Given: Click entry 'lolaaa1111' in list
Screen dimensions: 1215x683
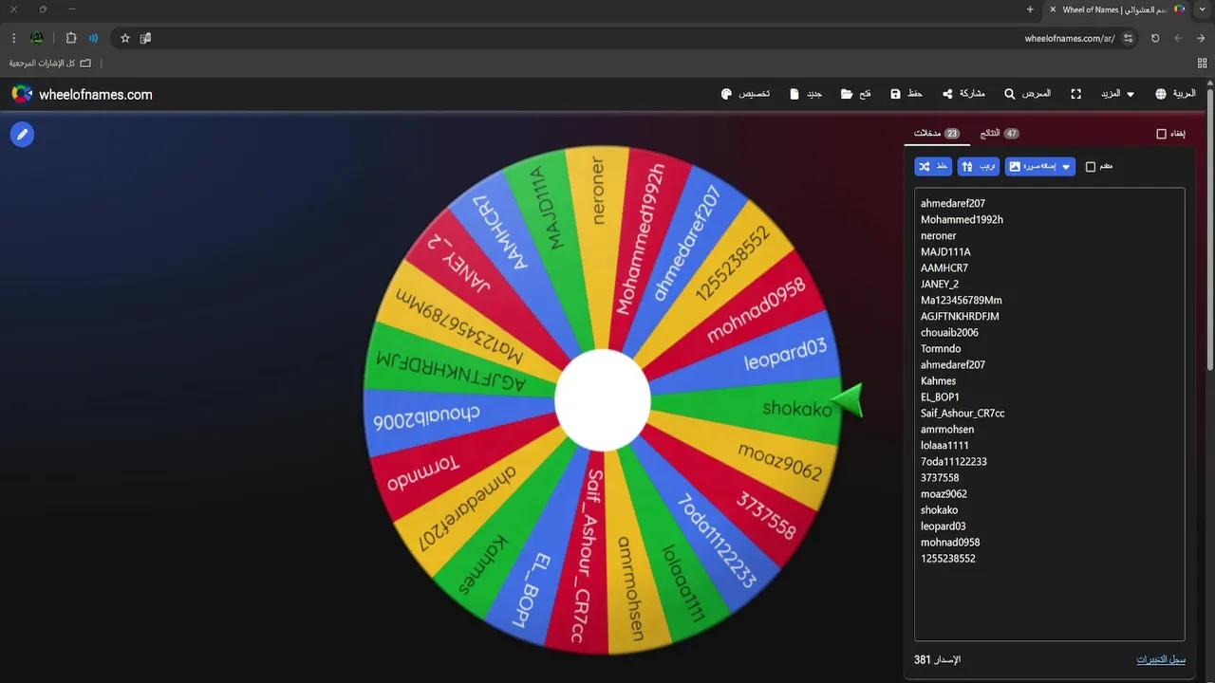Looking at the screenshot, I should click(x=944, y=446).
